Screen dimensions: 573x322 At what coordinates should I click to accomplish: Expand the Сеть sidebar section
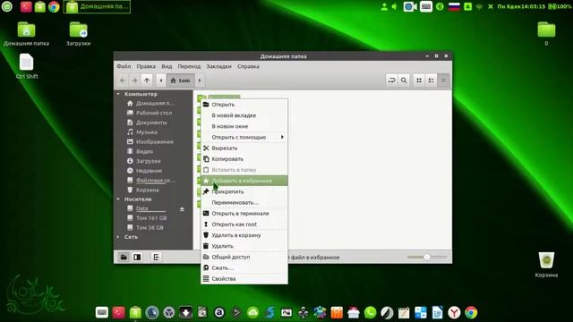(x=118, y=237)
